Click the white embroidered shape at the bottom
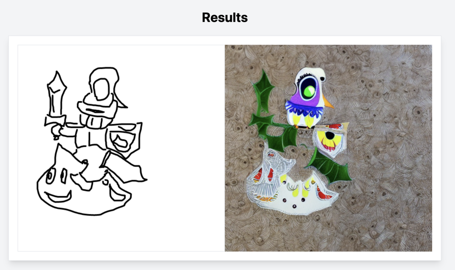The image size is (455, 270). point(288,185)
